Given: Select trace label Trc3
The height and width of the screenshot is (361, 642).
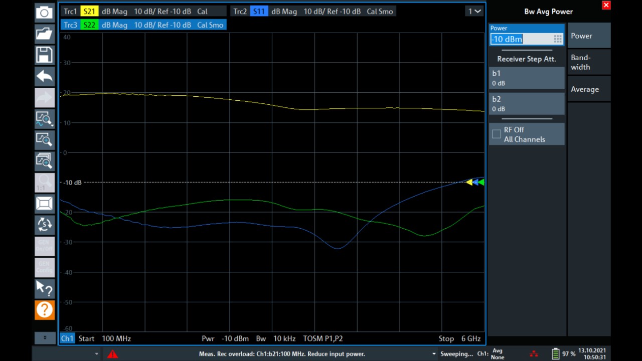Looking at the screenshot, I should (x=71, y=25).
